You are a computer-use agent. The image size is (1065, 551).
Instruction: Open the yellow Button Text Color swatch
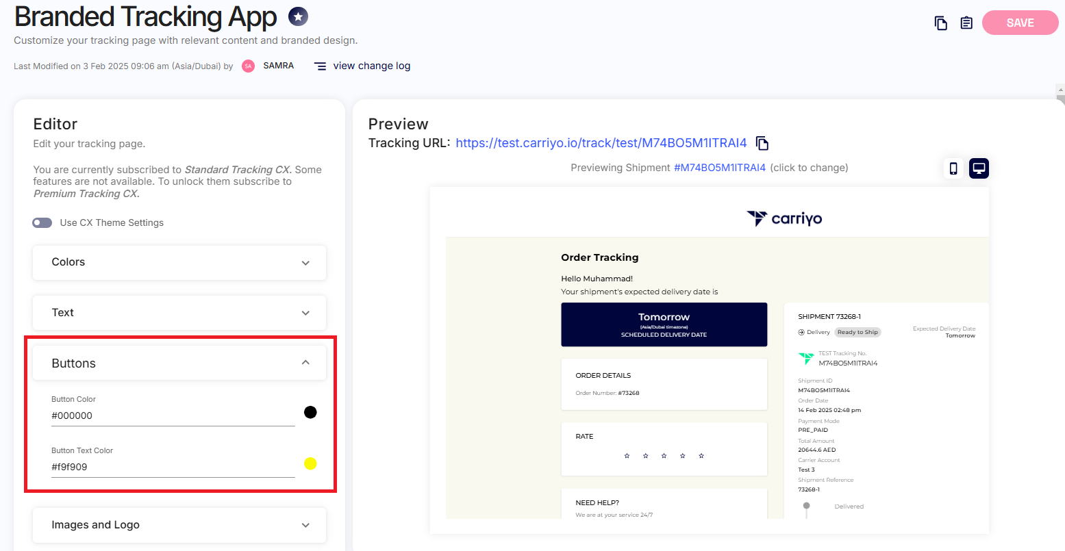point(310,463)
